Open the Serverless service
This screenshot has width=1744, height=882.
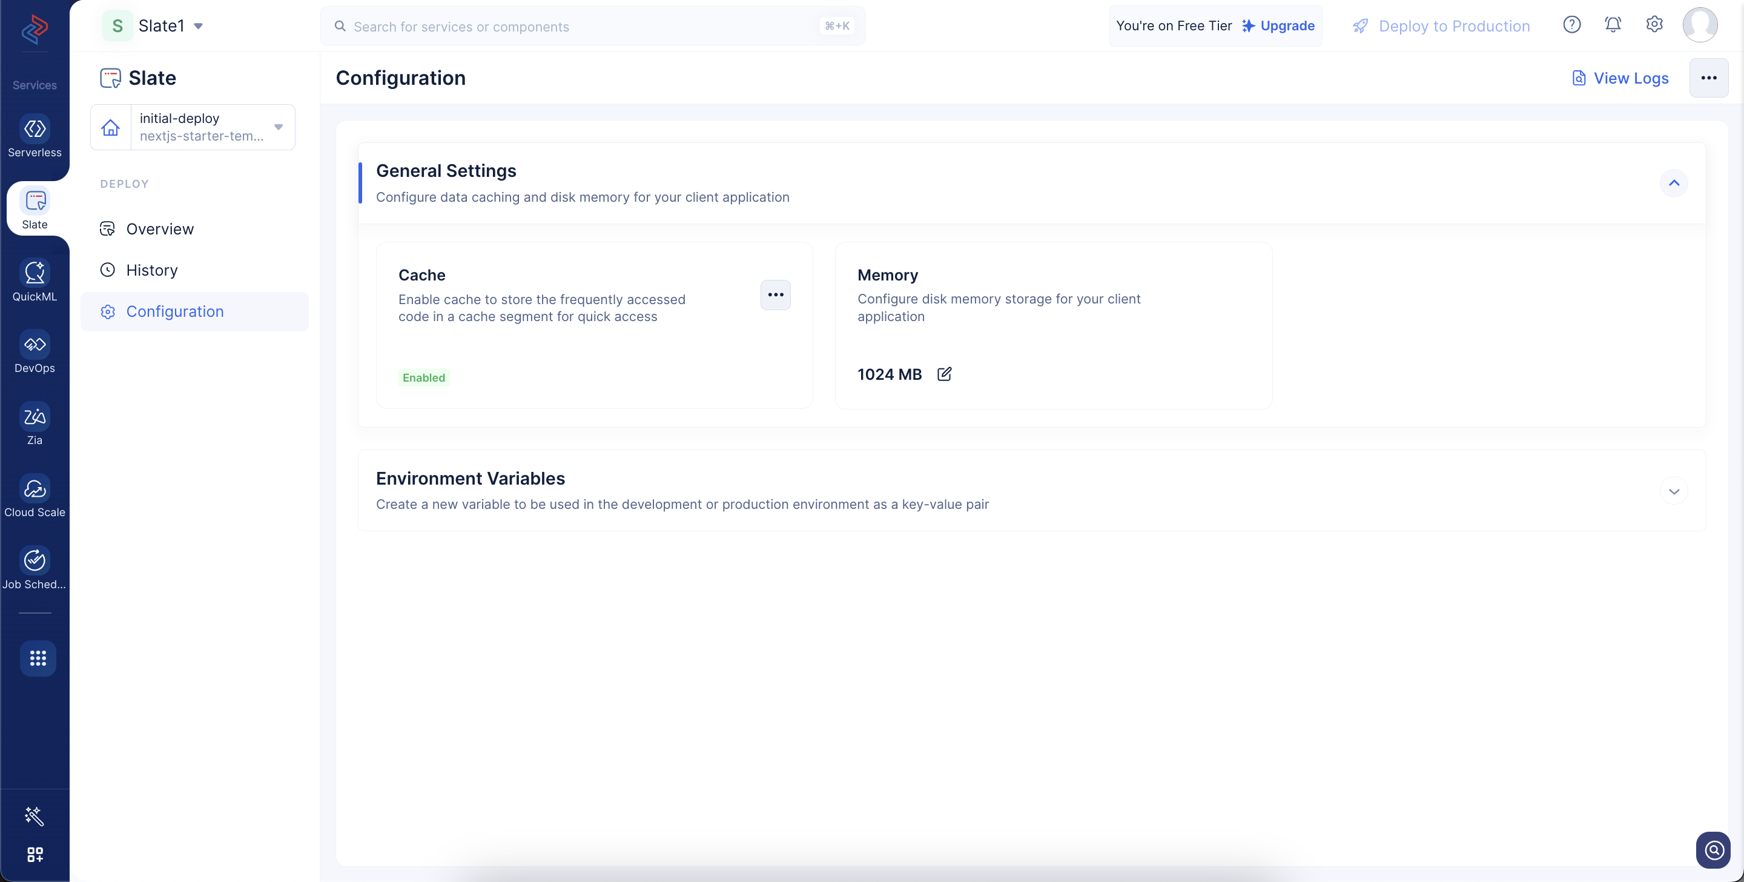35,137
